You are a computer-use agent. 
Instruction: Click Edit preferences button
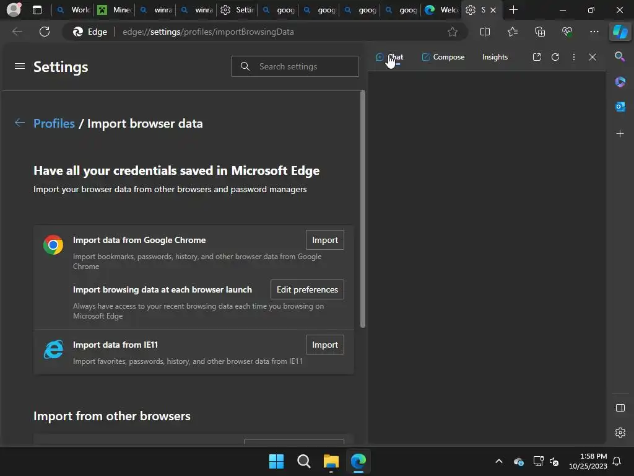point(307,289)
